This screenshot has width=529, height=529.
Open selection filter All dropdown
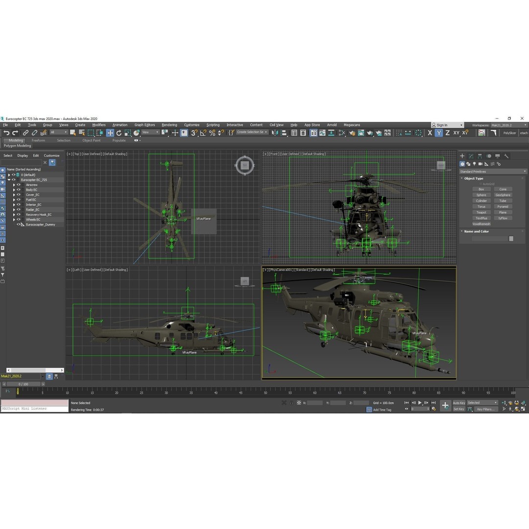click(58, 133)
